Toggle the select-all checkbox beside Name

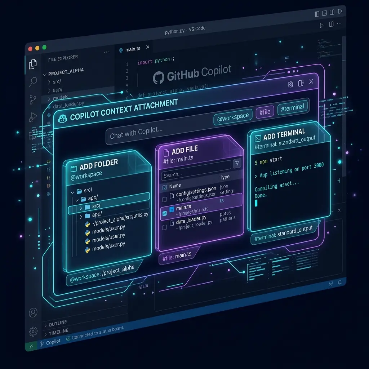[x=164, y=187]
